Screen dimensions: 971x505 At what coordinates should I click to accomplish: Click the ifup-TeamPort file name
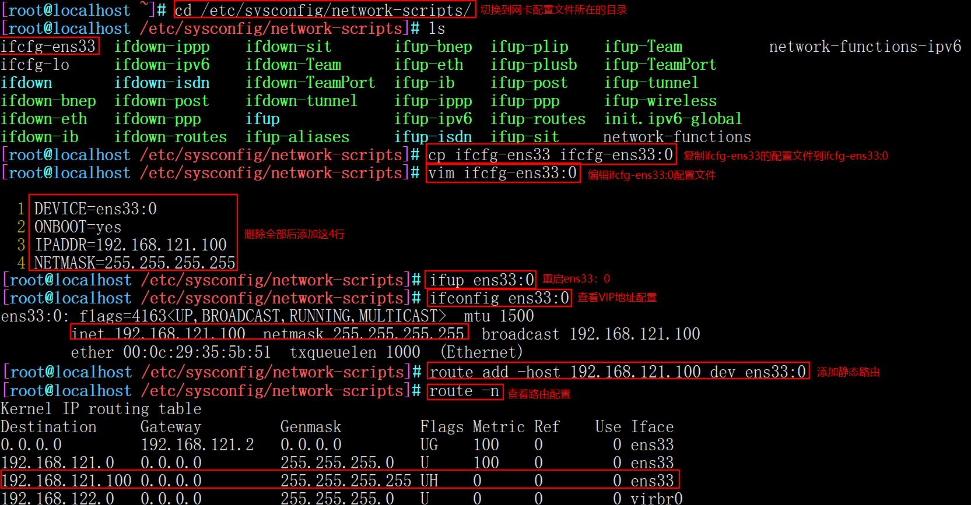coord(660,65)
